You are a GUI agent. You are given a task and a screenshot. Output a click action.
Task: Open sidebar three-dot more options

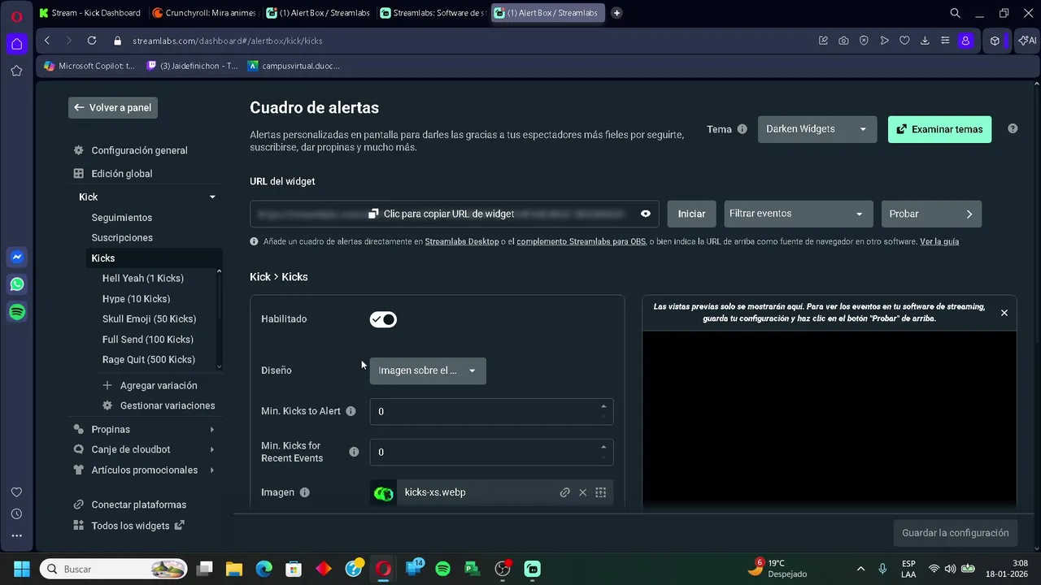coord(16,535)
